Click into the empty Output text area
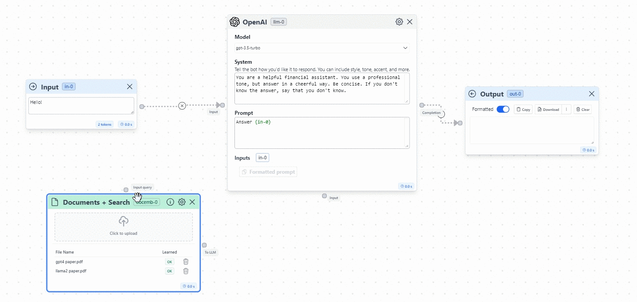This screenshot has height=302, width=637. tap(532, 130)
